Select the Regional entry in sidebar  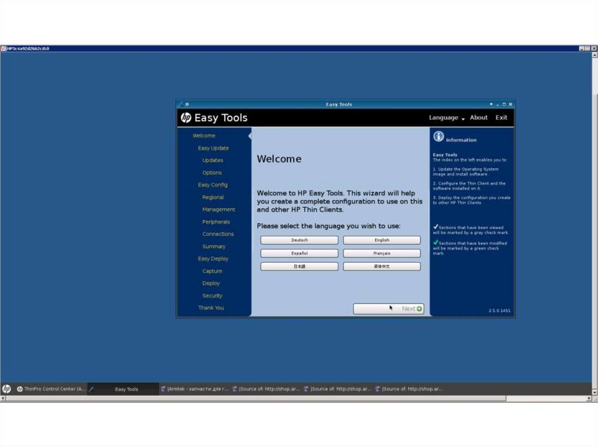pyautogui.click(x=213, y=197)
